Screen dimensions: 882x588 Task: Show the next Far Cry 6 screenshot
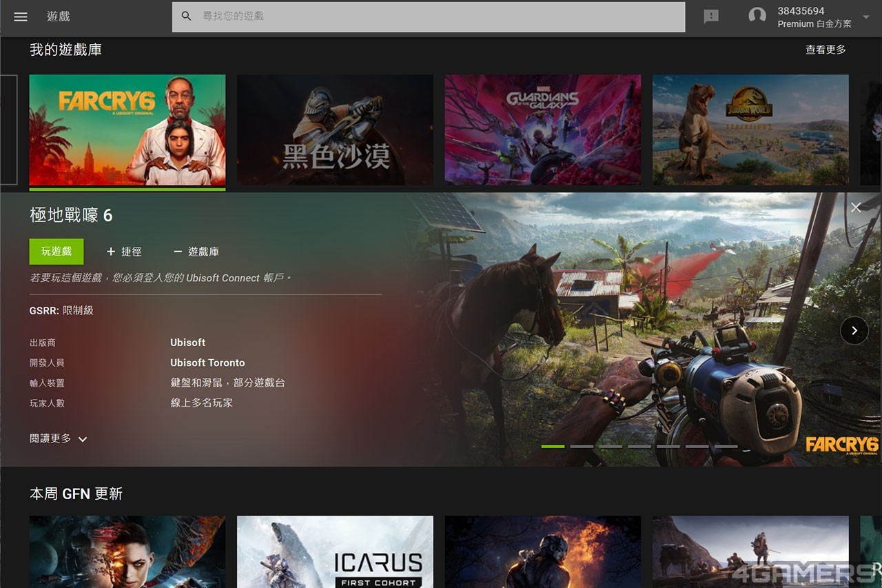click(x=854, y=330)
